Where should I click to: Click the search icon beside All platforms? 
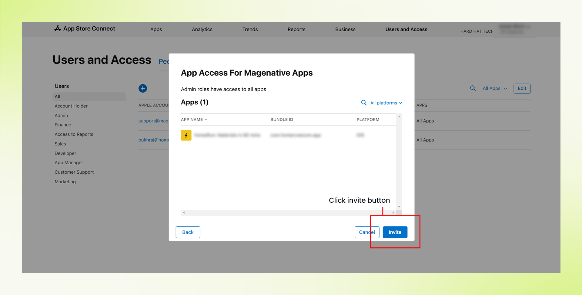[x=364, y=103]
